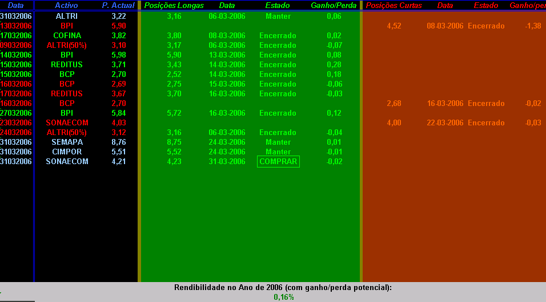Select the COFINA asset cell

67,35
